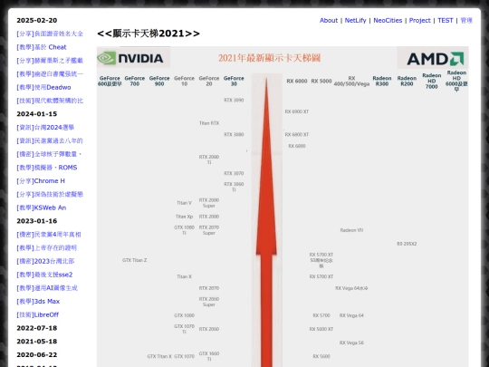Image resolution: width=489 pixels, height=367 pixels.
Task: Expand the 2020-06-22 date section
Action: point(37,355)
